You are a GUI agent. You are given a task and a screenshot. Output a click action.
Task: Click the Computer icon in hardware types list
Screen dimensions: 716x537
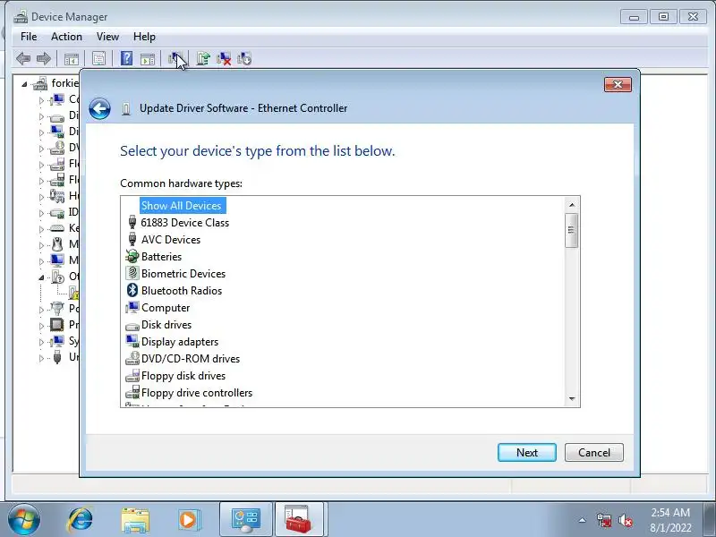pos(132,307)
